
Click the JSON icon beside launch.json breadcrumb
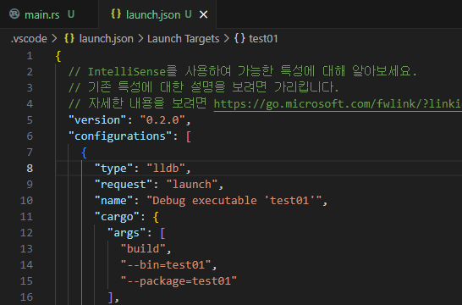tap(69, 38)
